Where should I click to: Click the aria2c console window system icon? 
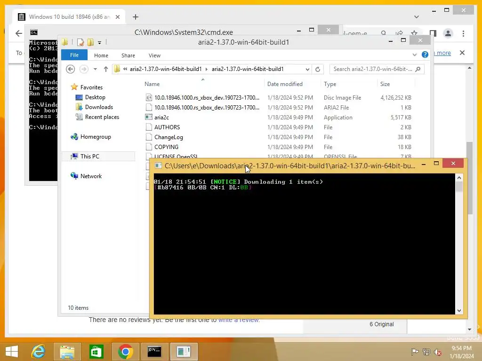(x=158, y=166)
